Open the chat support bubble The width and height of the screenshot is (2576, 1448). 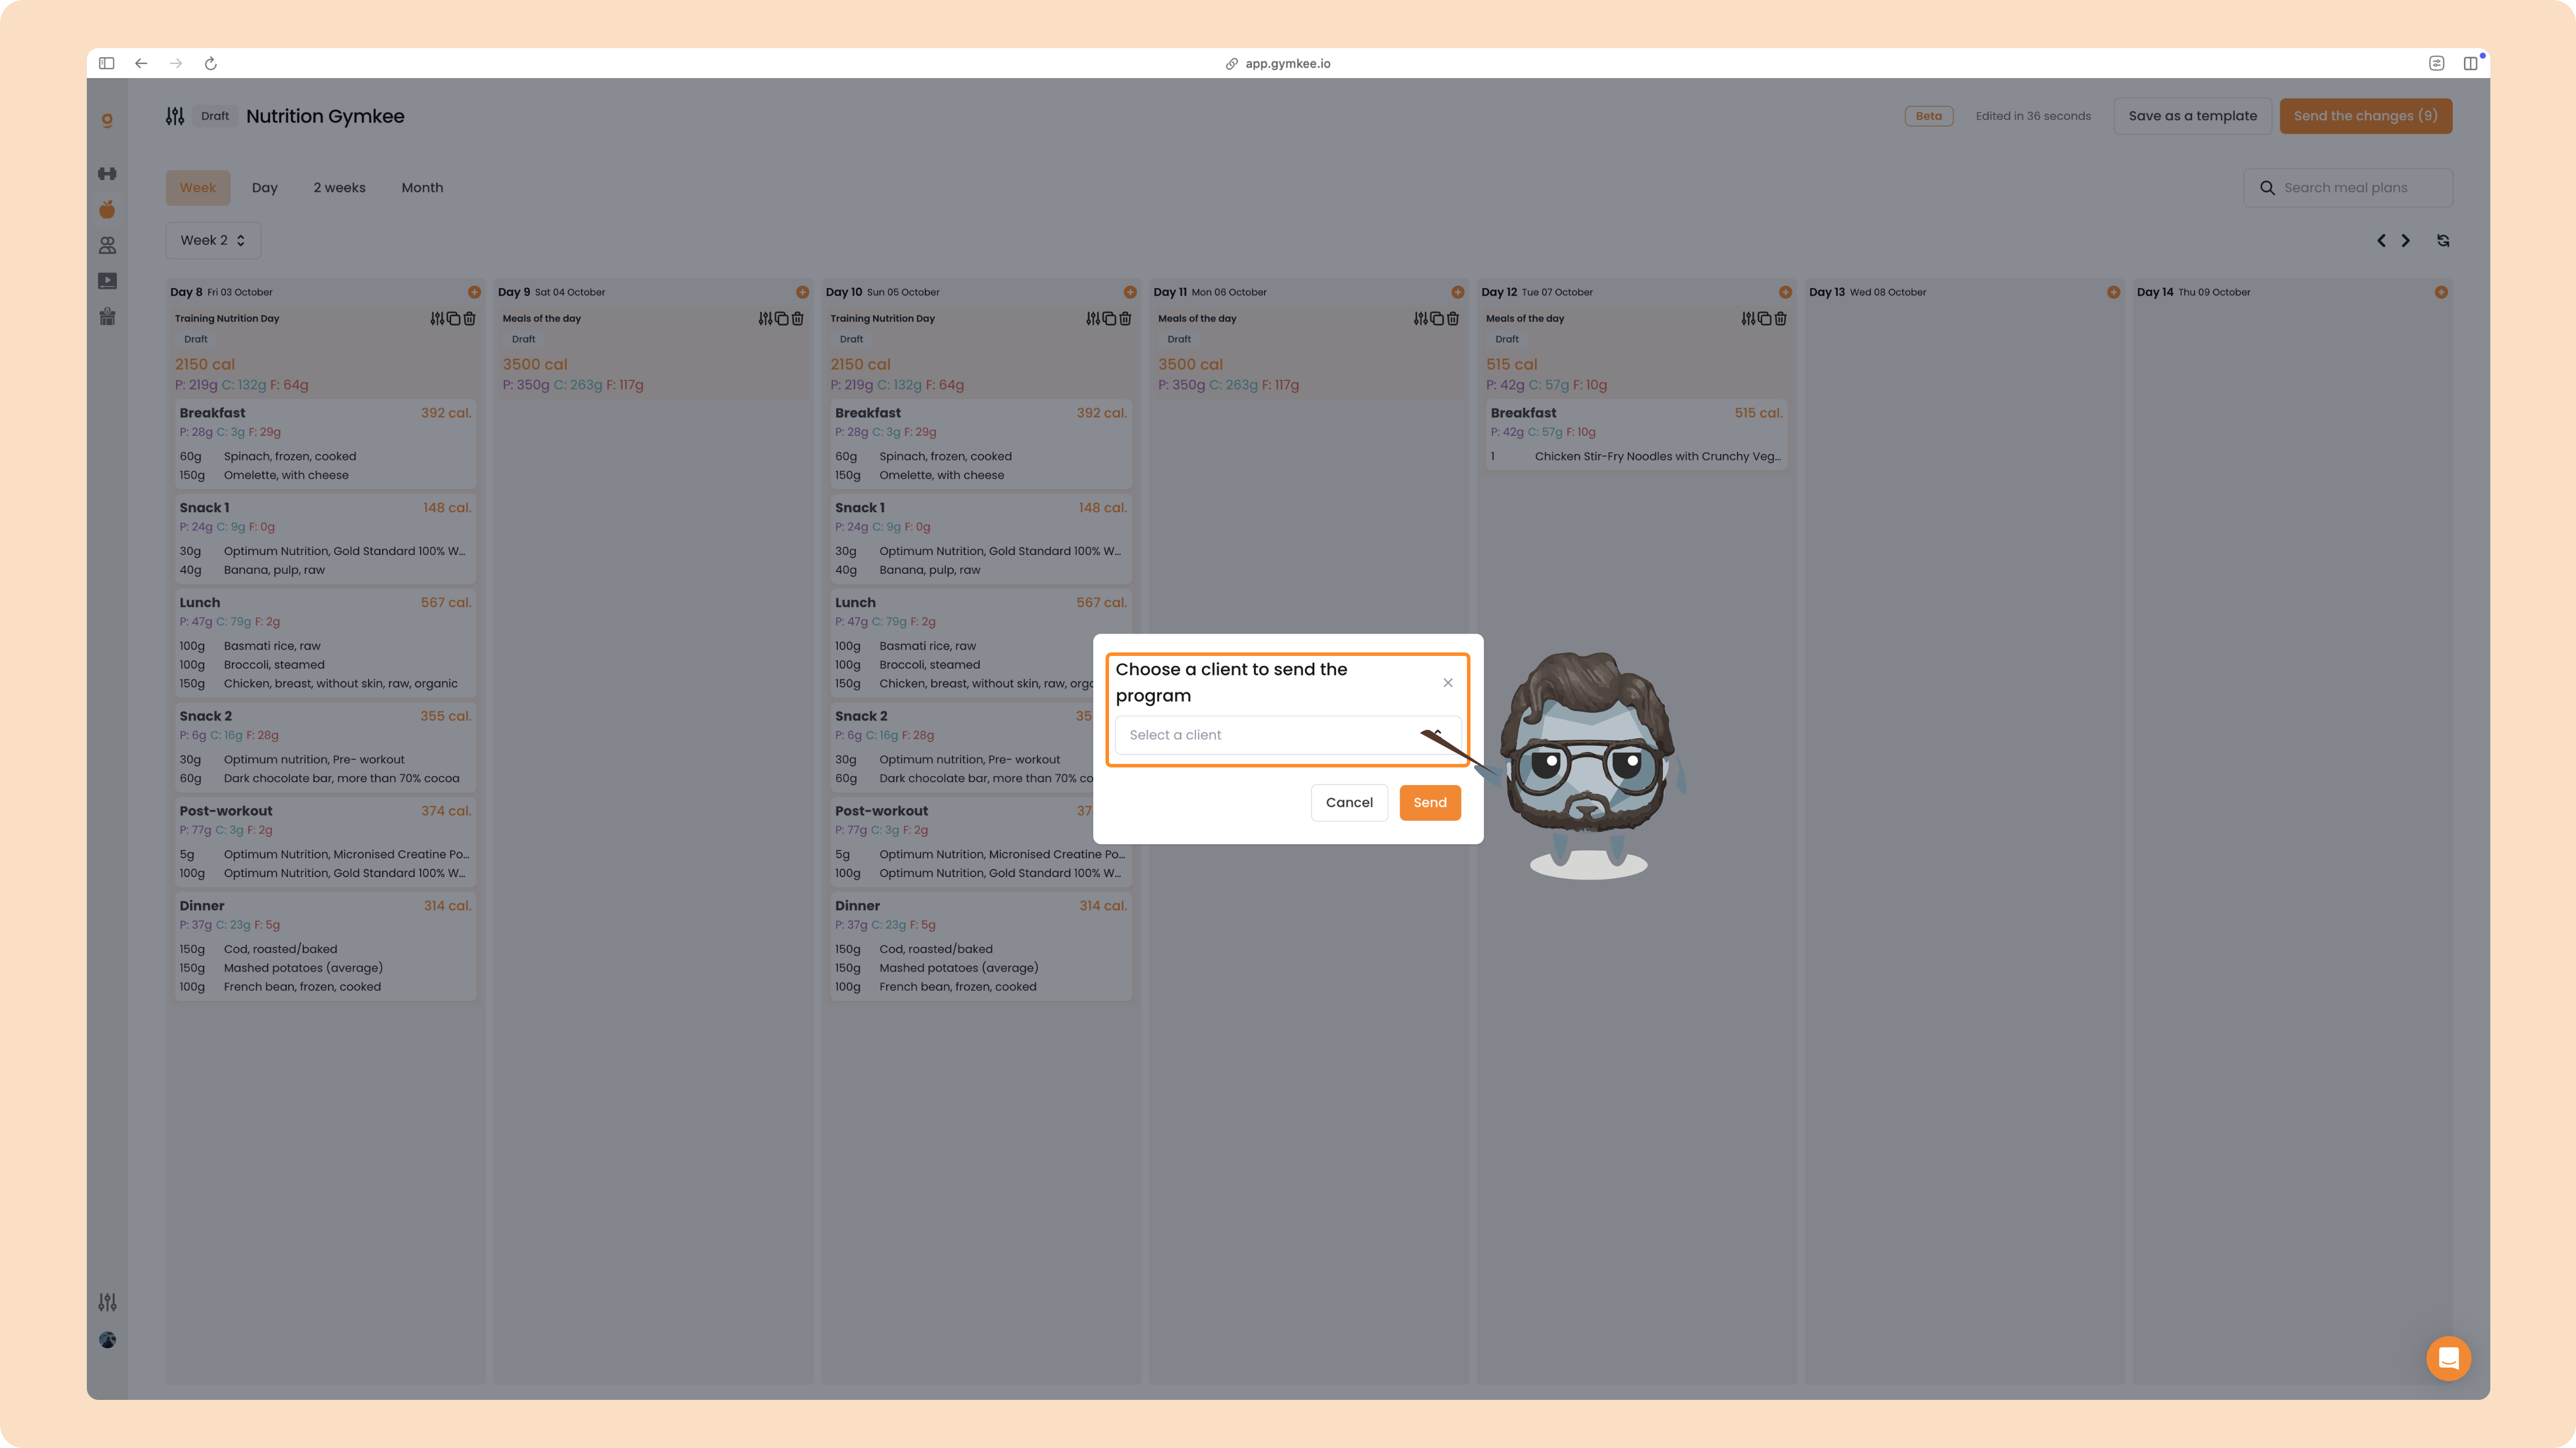coord(2448,1358)
